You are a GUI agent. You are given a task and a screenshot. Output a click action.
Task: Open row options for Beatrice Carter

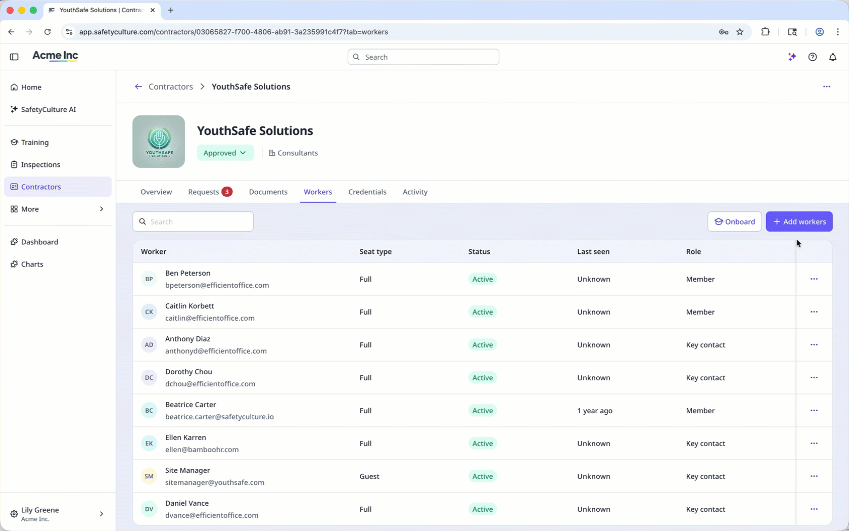(x=814, y=411)
